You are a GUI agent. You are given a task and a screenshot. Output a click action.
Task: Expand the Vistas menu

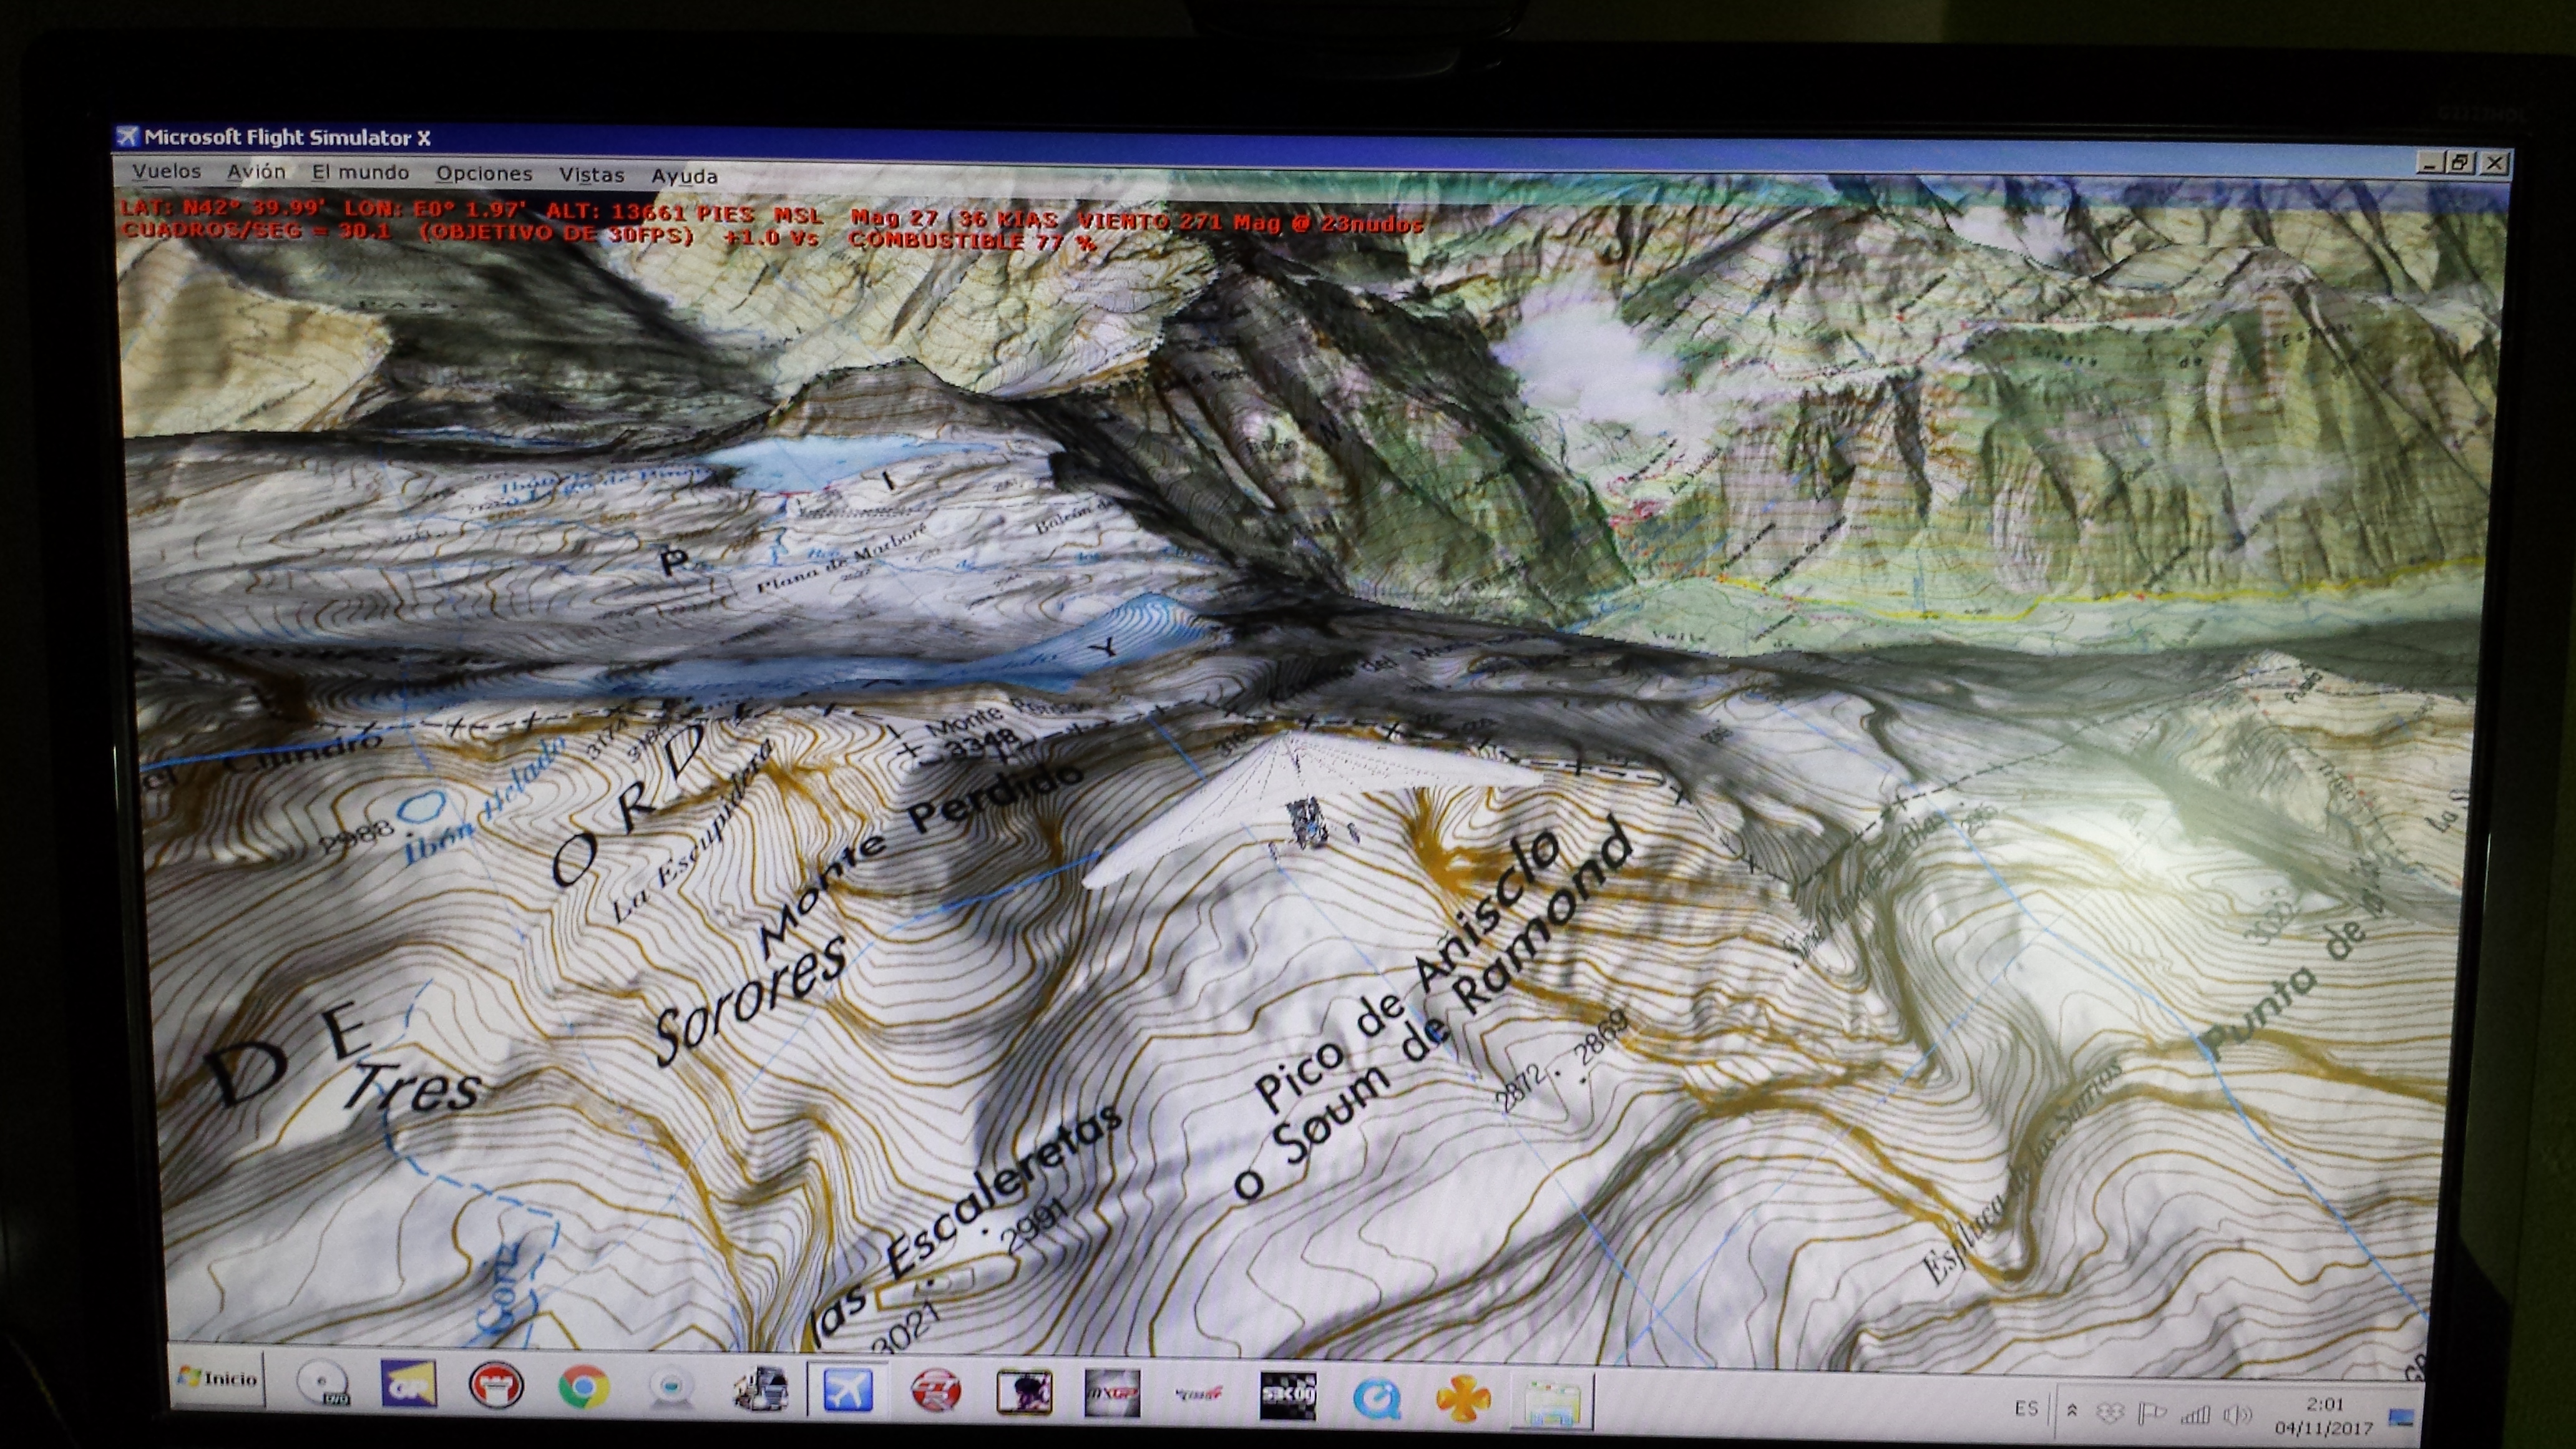[591, 175]
